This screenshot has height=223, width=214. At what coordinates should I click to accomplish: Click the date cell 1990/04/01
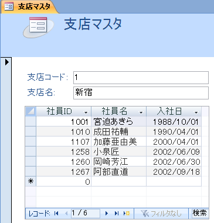[x=174, y=132]
